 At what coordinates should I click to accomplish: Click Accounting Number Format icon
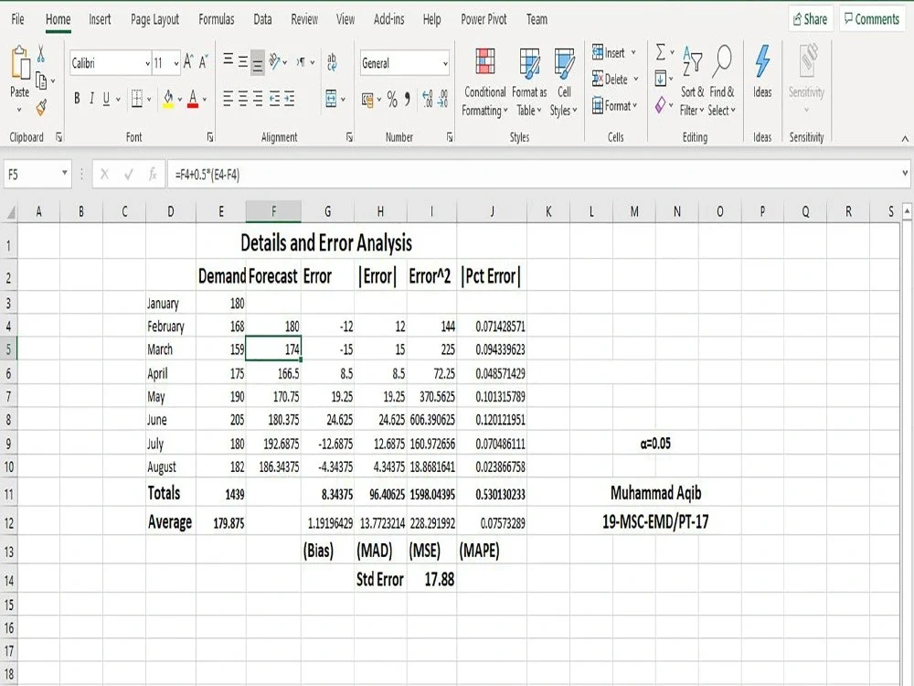367,101
